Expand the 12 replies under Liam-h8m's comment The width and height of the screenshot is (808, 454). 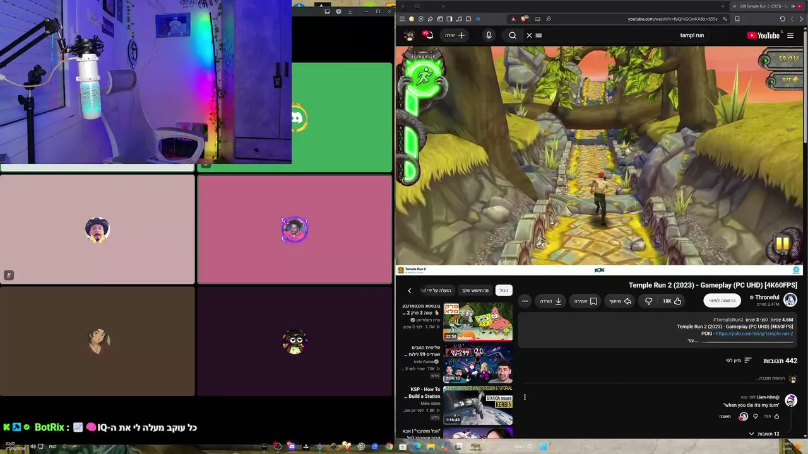tap(764, 434)
